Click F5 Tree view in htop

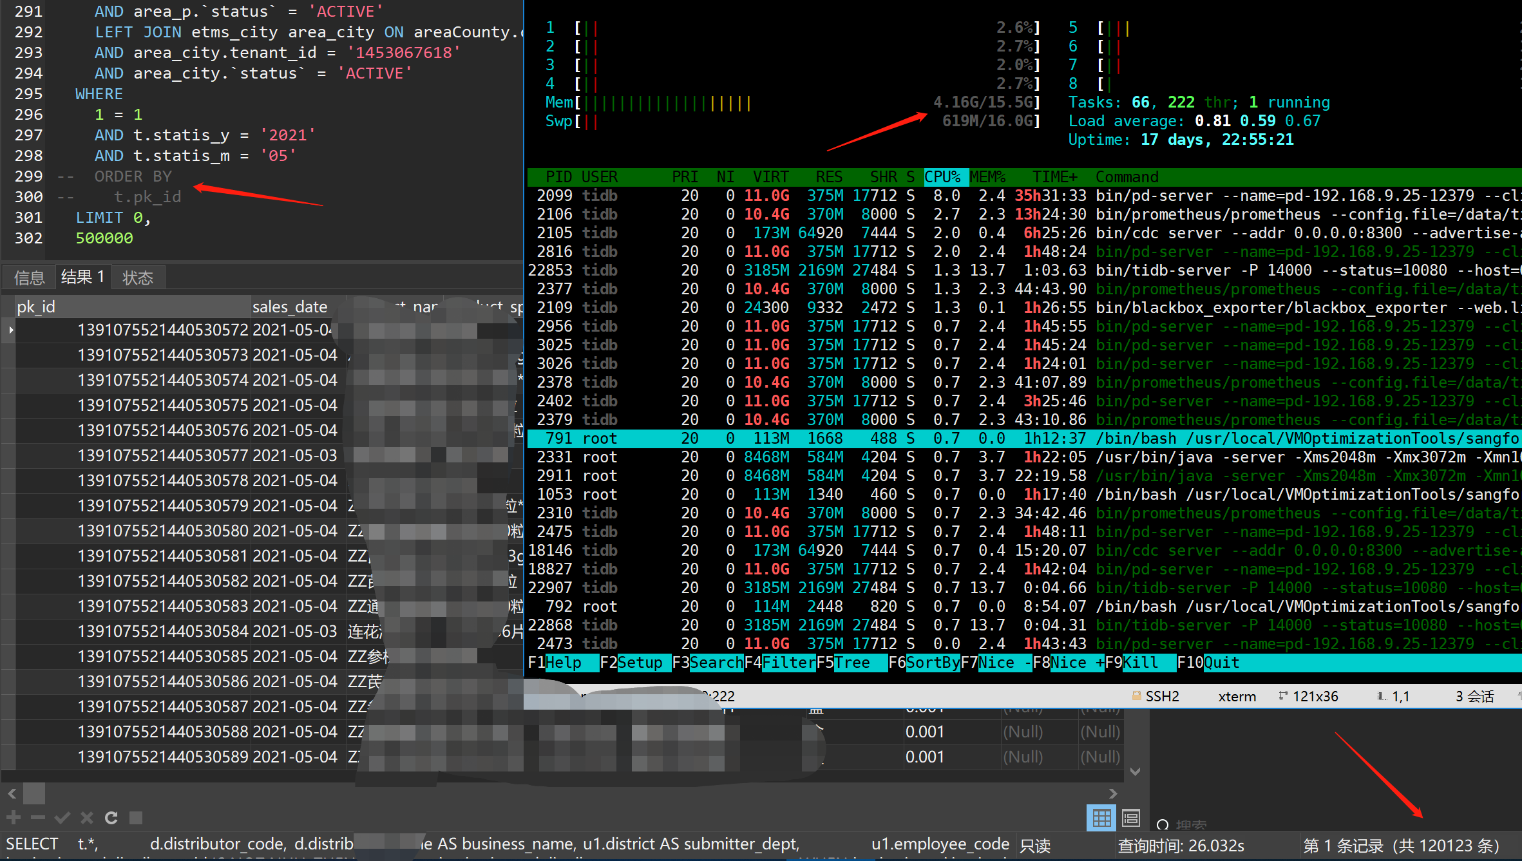click(x=851, y=663)
